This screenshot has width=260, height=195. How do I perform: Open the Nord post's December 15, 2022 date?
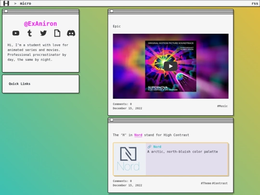coord(127,185)
